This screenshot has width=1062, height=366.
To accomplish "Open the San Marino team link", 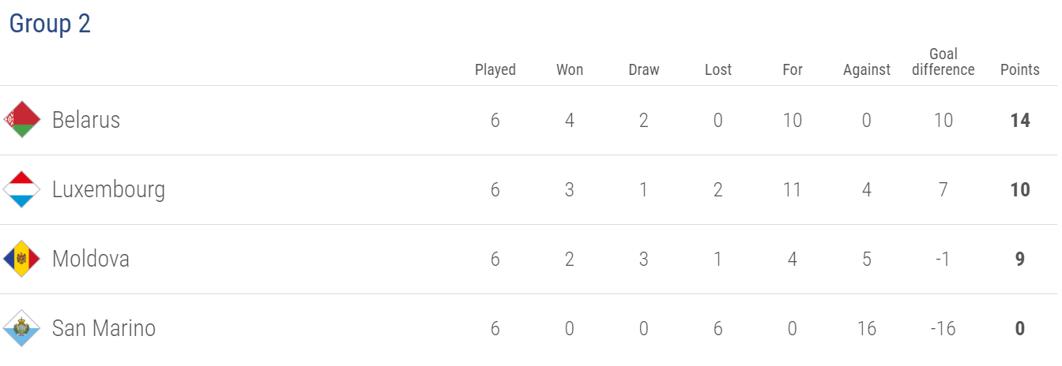I will [x=104, y=328].
